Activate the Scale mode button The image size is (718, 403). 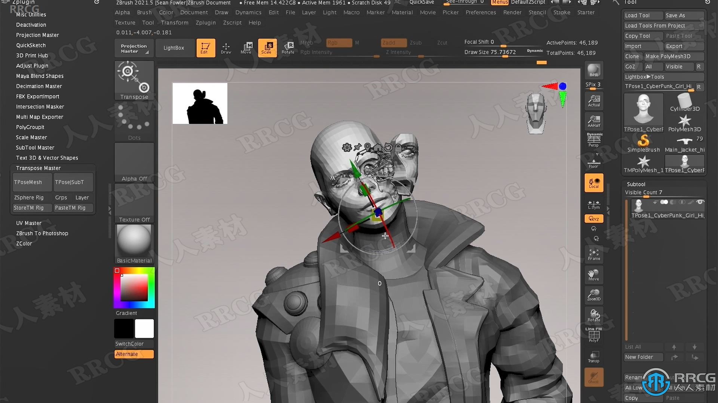tap(267, 48)
